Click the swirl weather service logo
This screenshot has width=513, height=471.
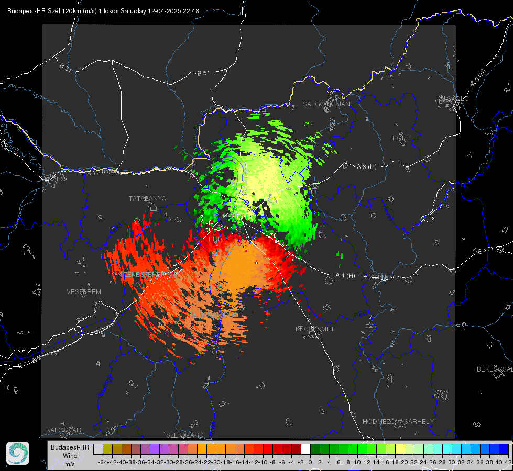[18, 453]
